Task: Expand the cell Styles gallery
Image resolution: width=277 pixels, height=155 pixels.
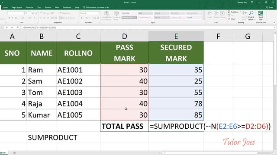Action: [204, 19]
